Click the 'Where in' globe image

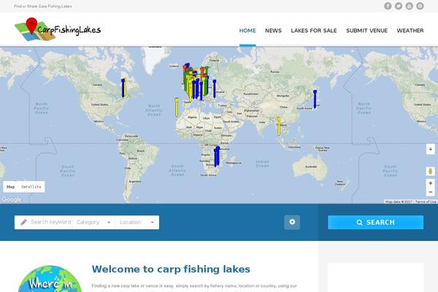50,279
